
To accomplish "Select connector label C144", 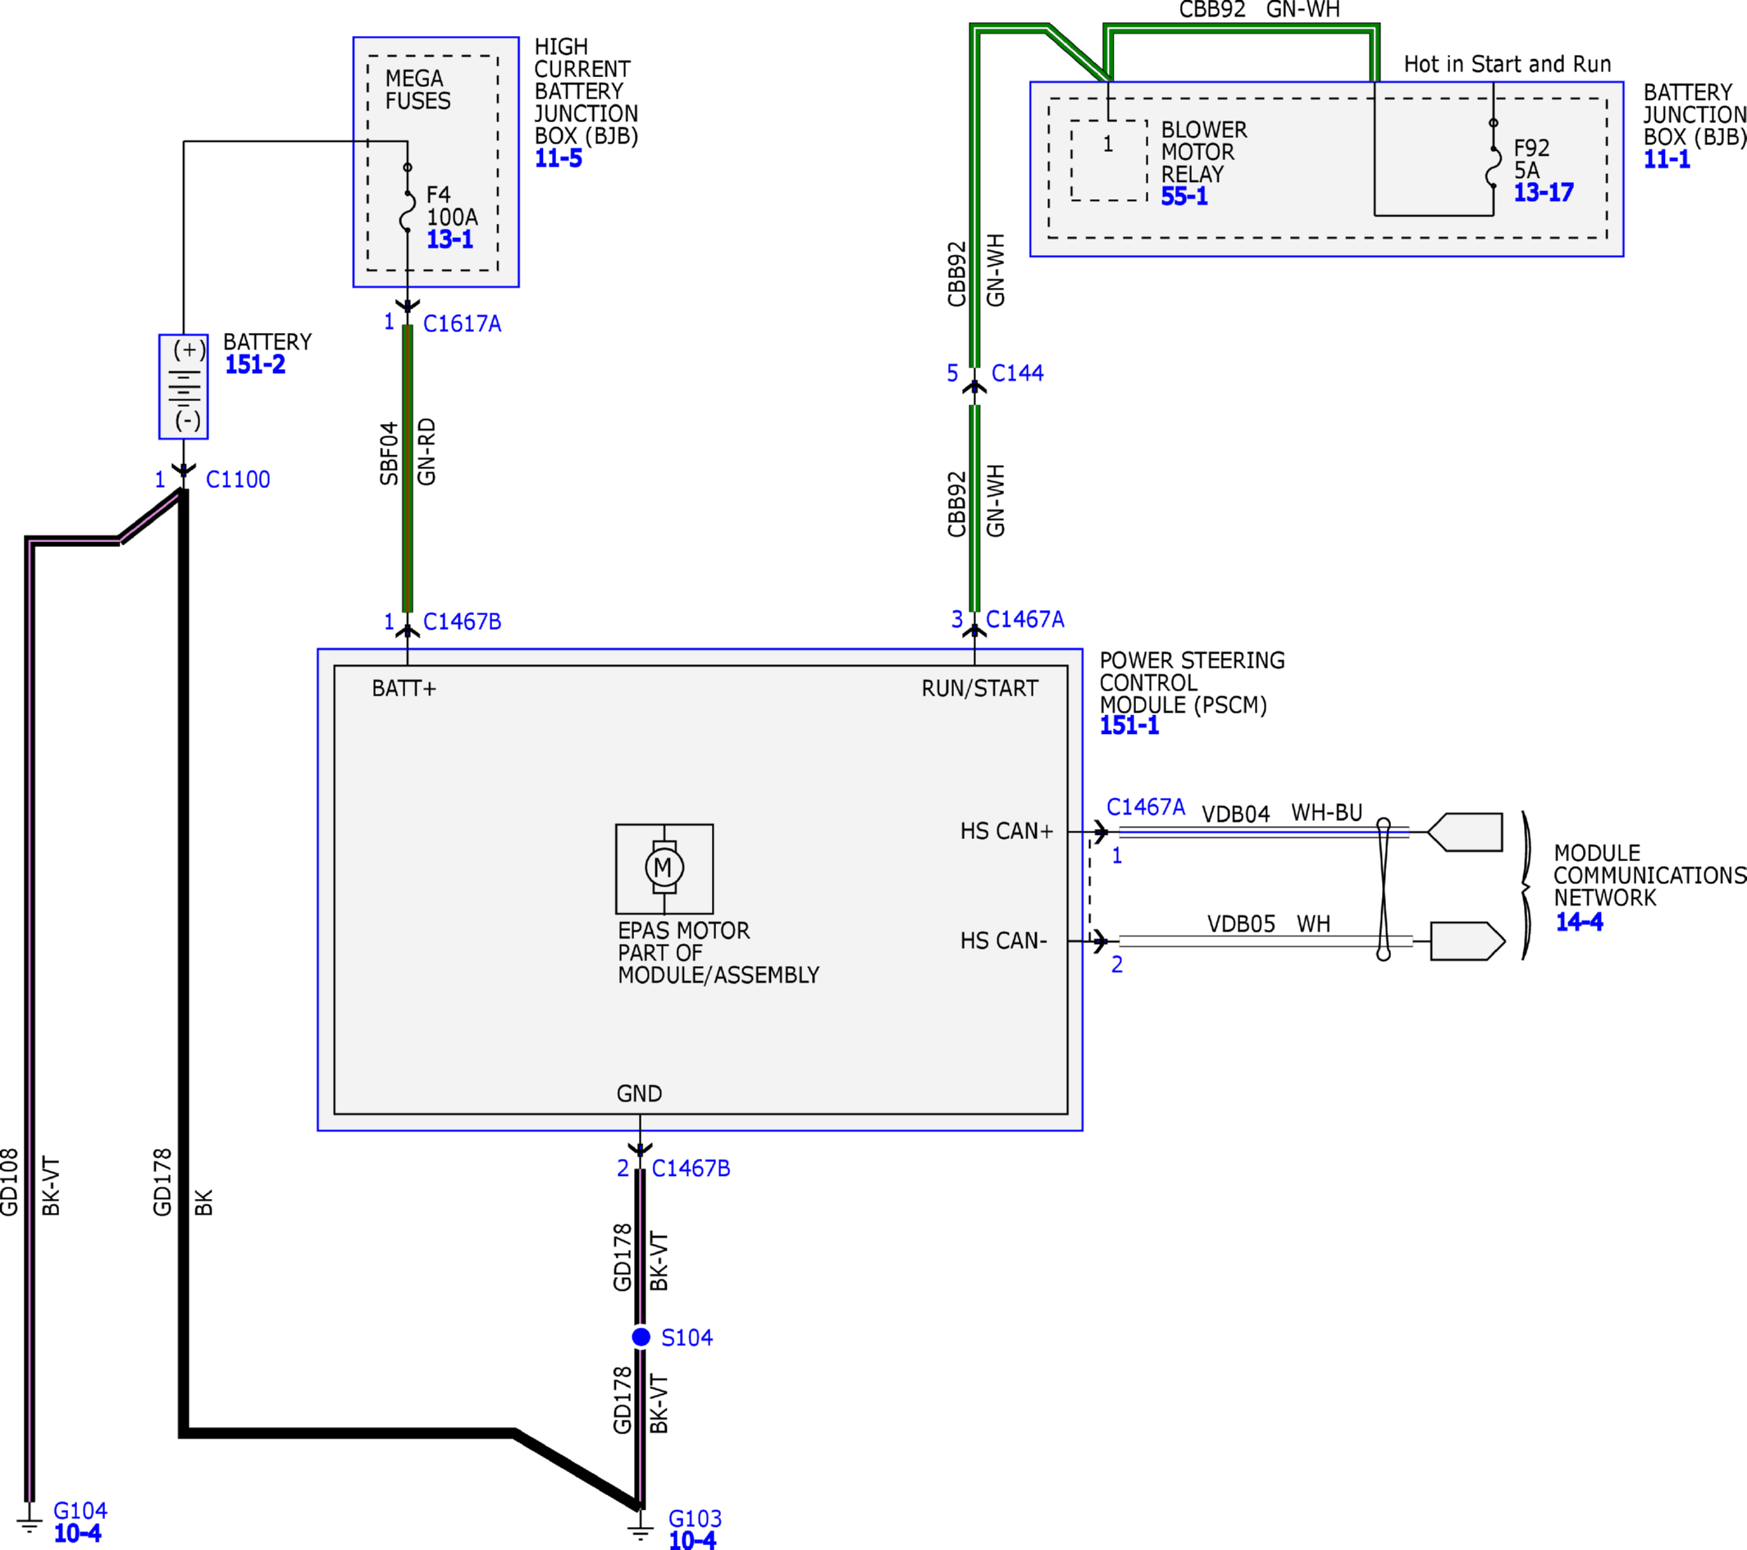I will (1017, 373).
